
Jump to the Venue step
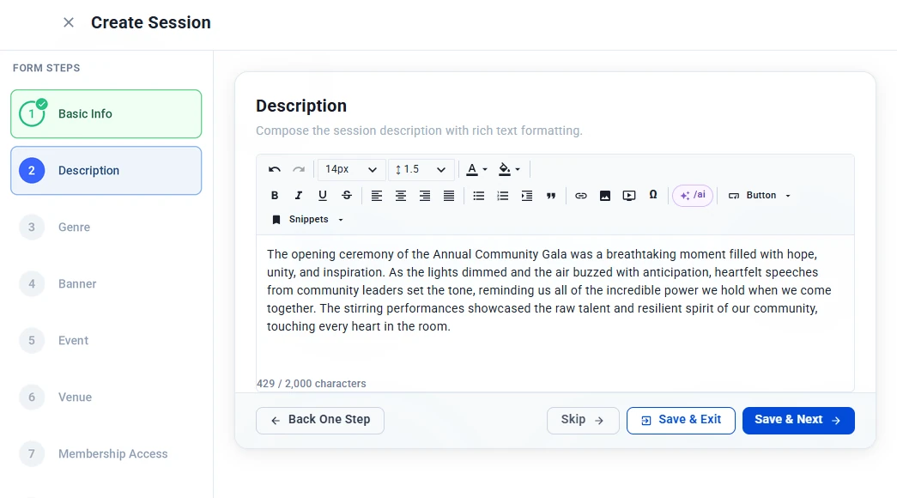coord(106,398)
